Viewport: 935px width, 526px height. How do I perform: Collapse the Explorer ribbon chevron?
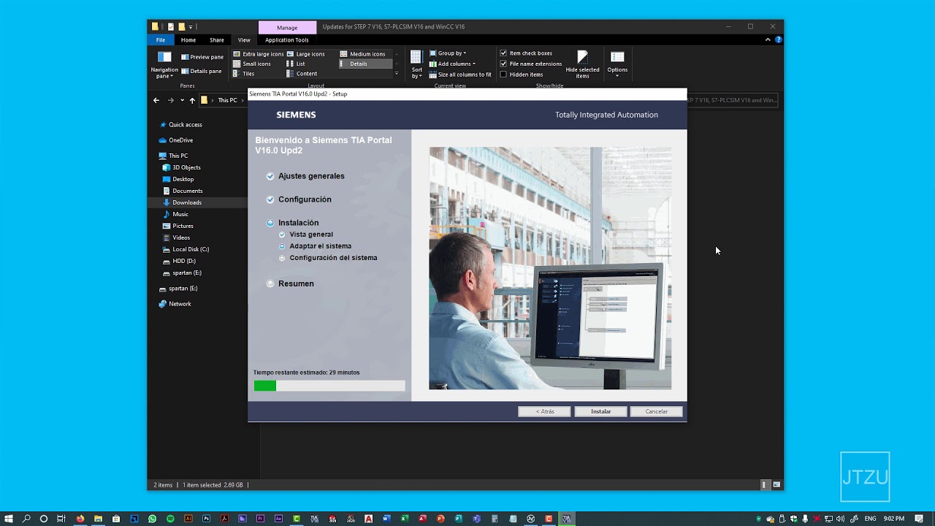click(x=768, y=40)
